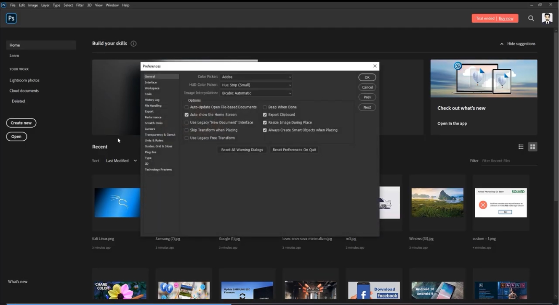Click Open in the app link

tap(452, 124)
